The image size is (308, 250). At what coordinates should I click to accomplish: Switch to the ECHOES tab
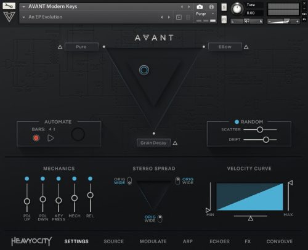click(219, 241)
